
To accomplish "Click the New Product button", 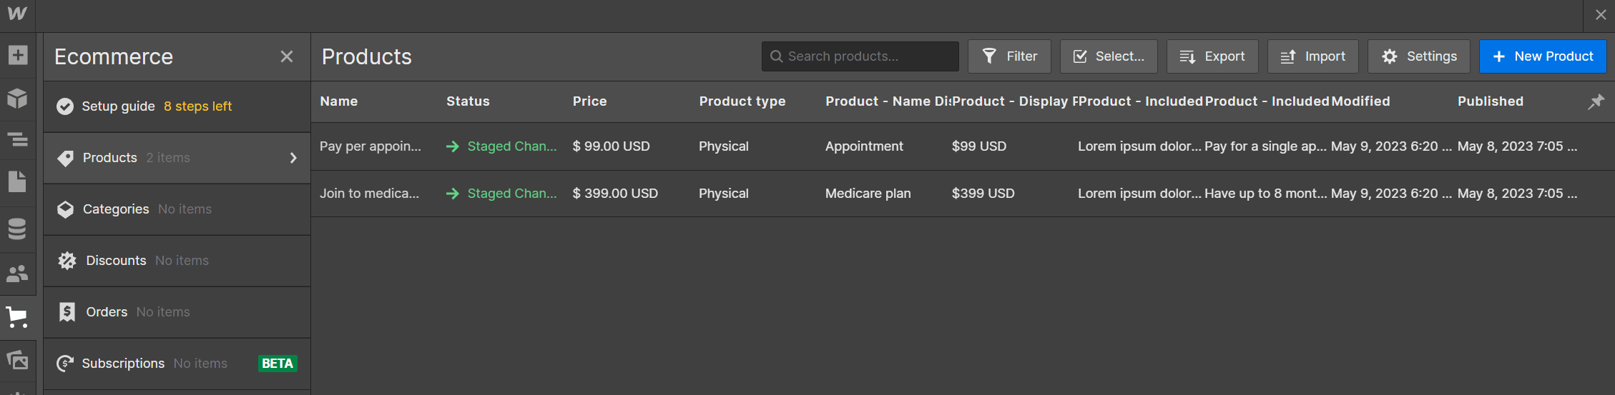I will coord(1543,56).
